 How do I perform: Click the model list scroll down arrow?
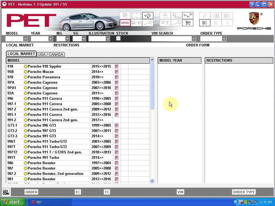point(152,181)
